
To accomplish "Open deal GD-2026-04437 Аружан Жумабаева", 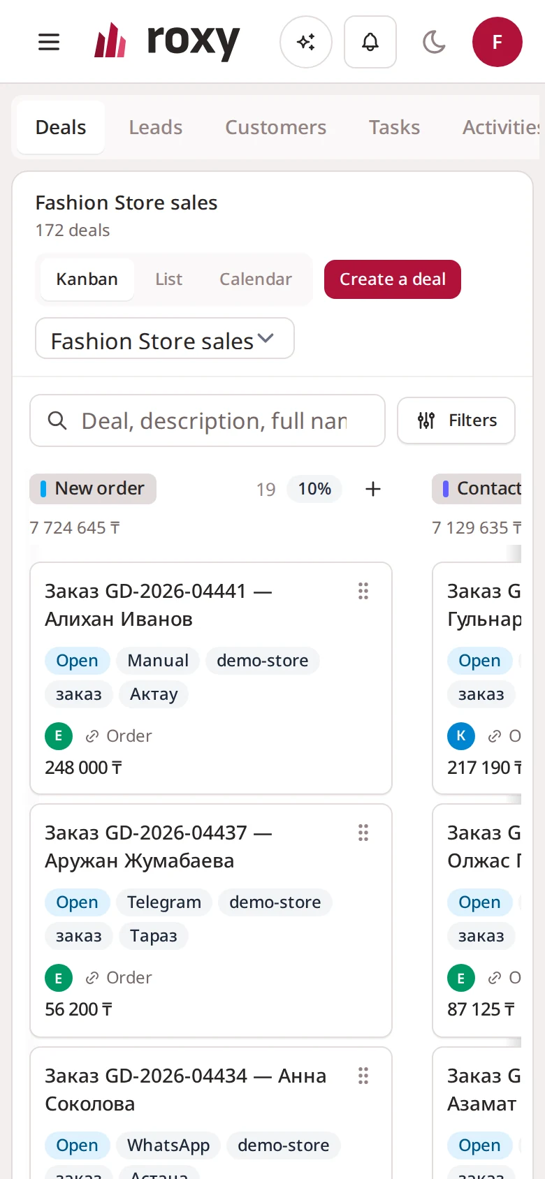I will pyautogui.click(x=159, y=847).
